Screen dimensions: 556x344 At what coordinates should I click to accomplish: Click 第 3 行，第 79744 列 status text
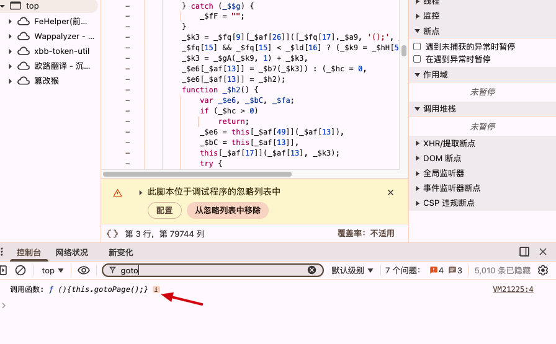tap(164, 234)
